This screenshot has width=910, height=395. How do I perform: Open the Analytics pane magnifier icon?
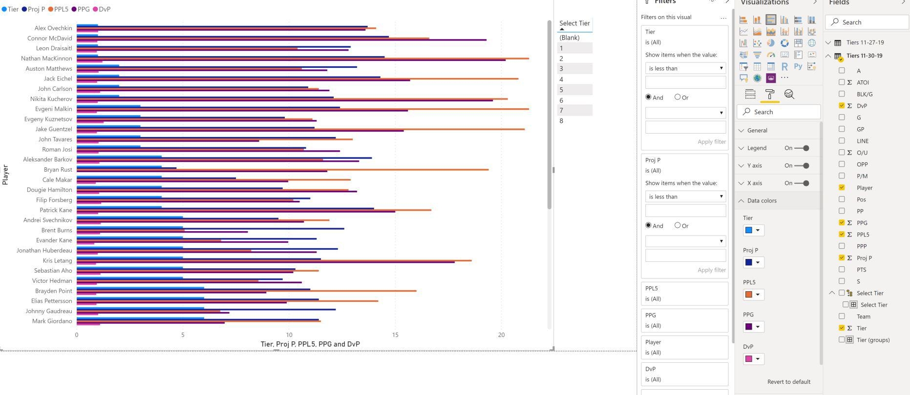[789, 94]
